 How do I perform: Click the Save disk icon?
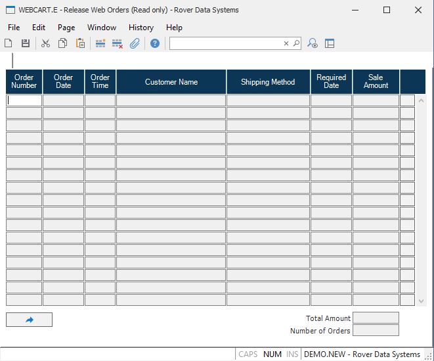(x=26, y=43)
